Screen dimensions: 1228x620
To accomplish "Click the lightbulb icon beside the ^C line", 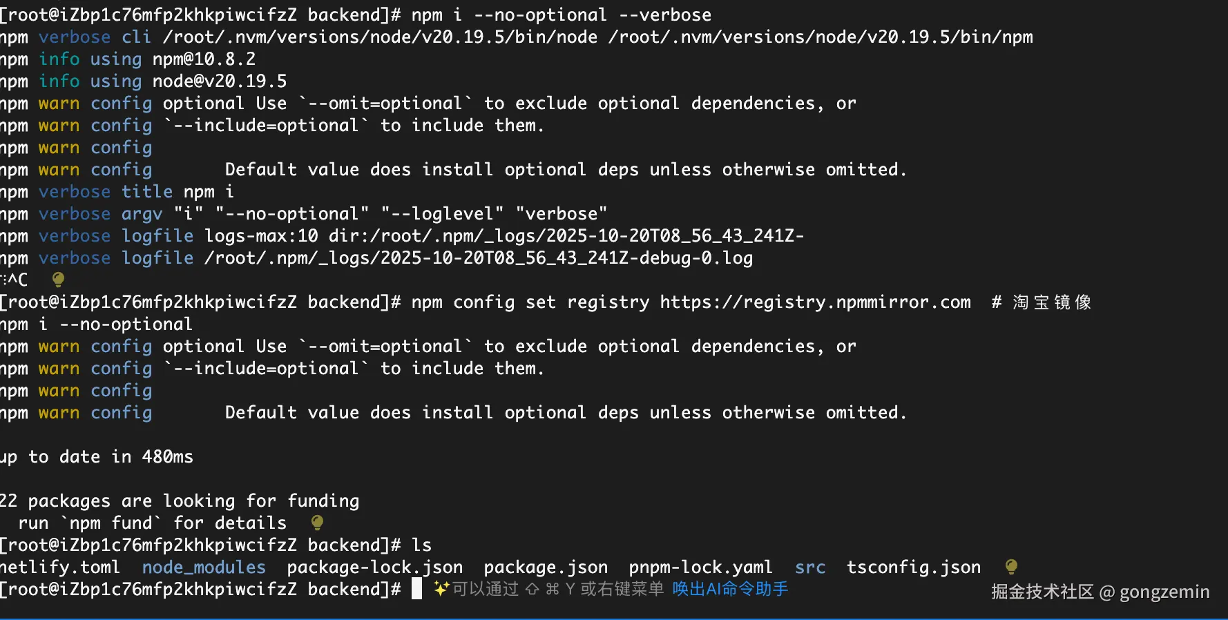I will pos(59,279).
